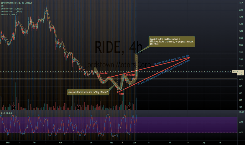245x145 pixels.
Task: Click the Feb time axis label
Action: 34,143
